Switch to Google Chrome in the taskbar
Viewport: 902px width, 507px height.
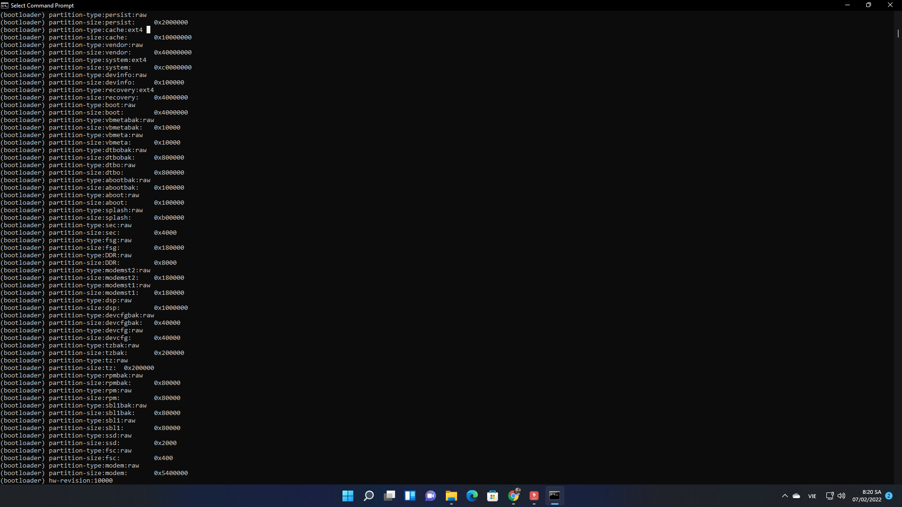(x=514, y=496)
